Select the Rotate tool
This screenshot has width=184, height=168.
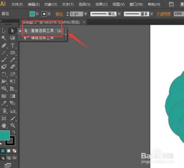[x=4, y=74]
